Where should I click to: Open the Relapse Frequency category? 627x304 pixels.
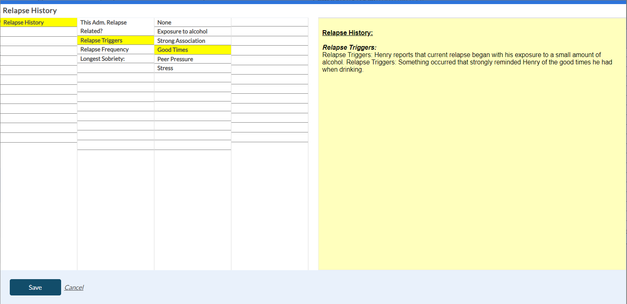[x=104, y=49]
